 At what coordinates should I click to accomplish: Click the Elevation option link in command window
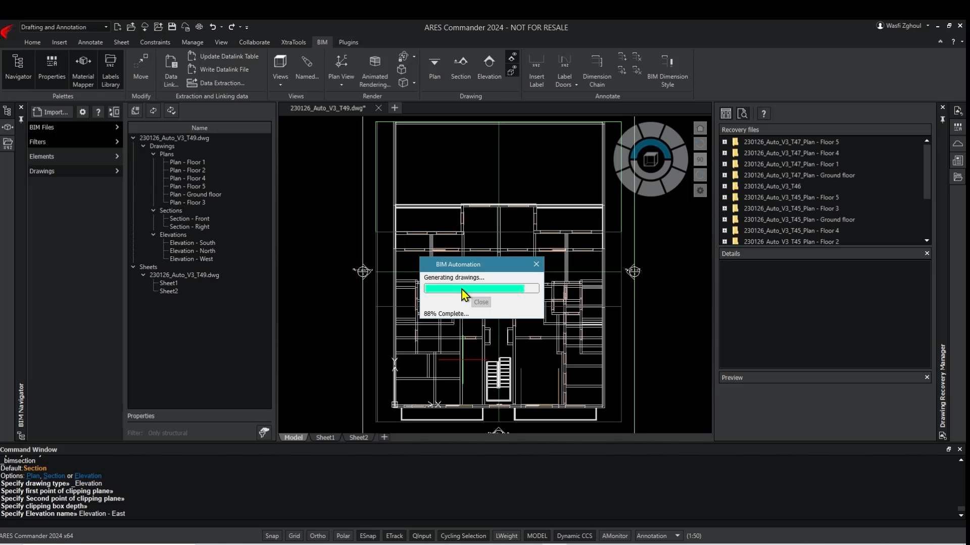pos(88,476)
